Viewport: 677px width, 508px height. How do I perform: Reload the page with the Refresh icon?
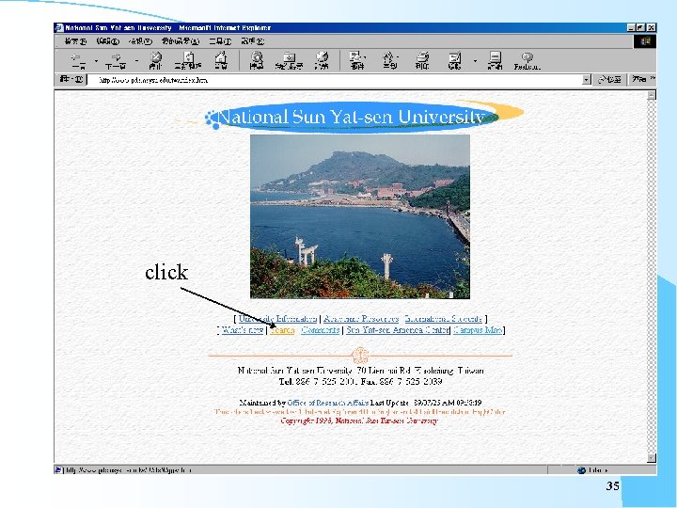point(188,60)
